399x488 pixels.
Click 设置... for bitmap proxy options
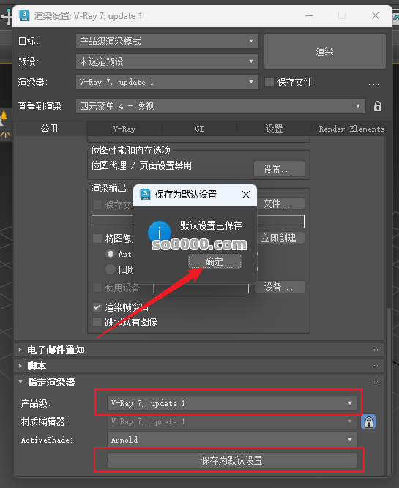coord(280,169)
